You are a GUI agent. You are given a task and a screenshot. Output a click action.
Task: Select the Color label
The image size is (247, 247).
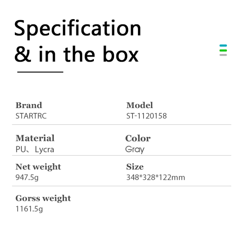(x=138, y=138)
